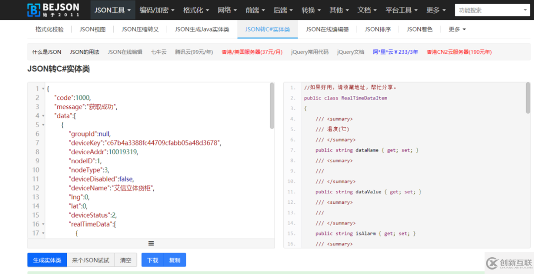Viewport: 534px width, 274px height.
Task: Switch to JSON在线编辑器 tab
Action: click(x=327, y=29)
